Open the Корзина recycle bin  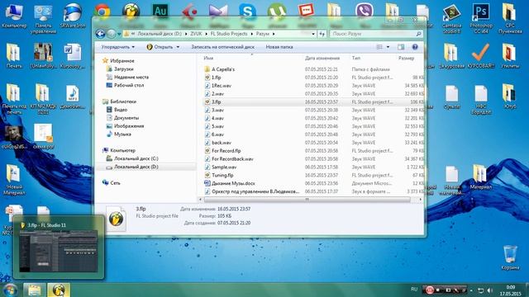(510, 258)
